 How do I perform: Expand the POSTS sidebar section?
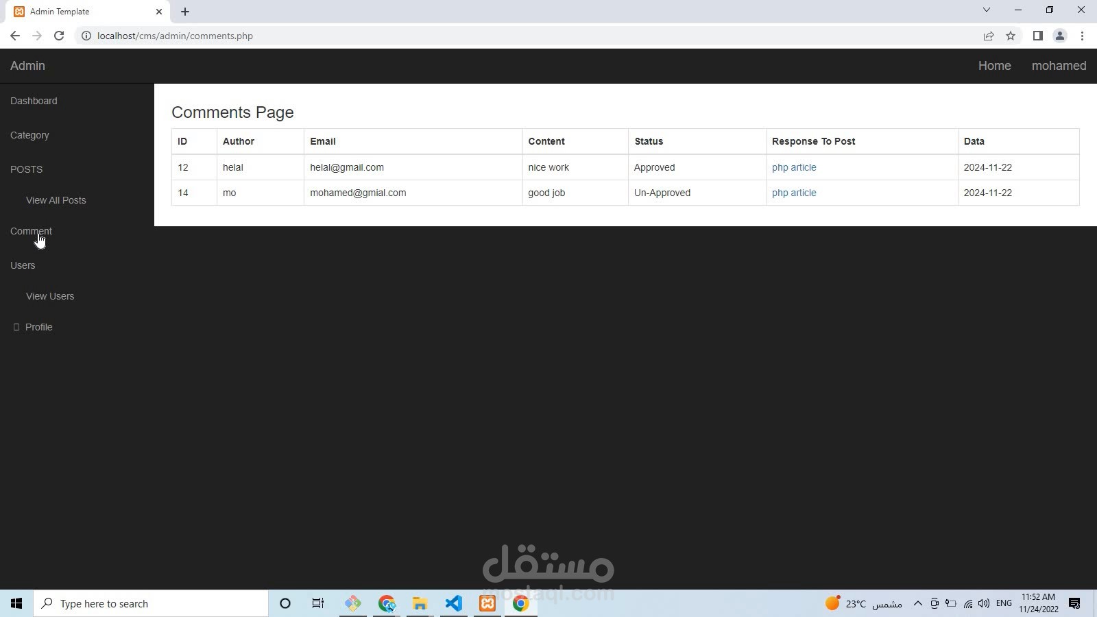tap(26, 169)
